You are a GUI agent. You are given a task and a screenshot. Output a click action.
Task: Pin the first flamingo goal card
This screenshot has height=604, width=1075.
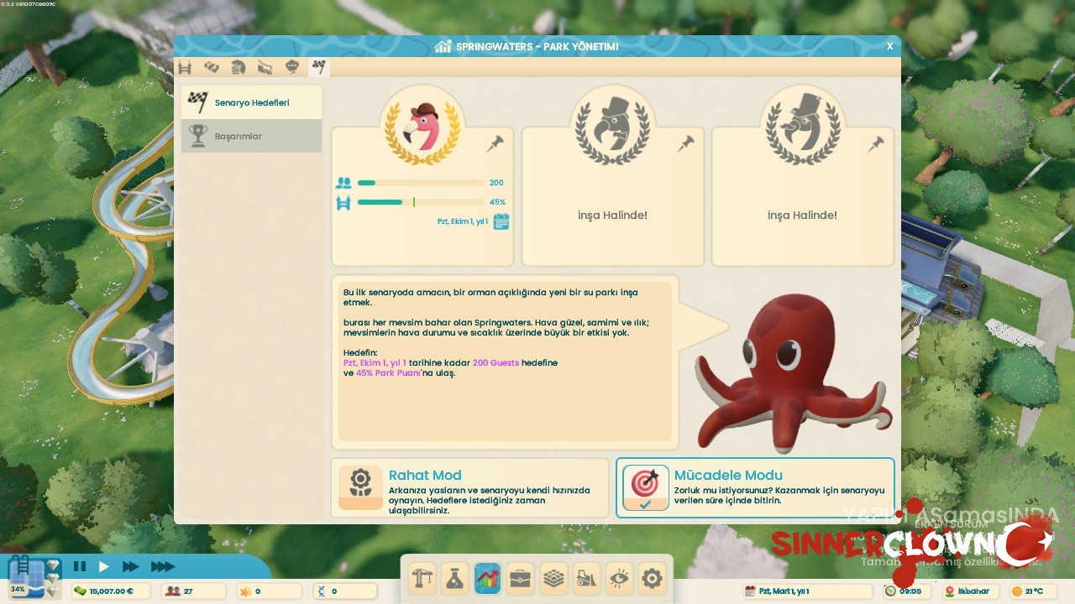click(x=496, y=144)
